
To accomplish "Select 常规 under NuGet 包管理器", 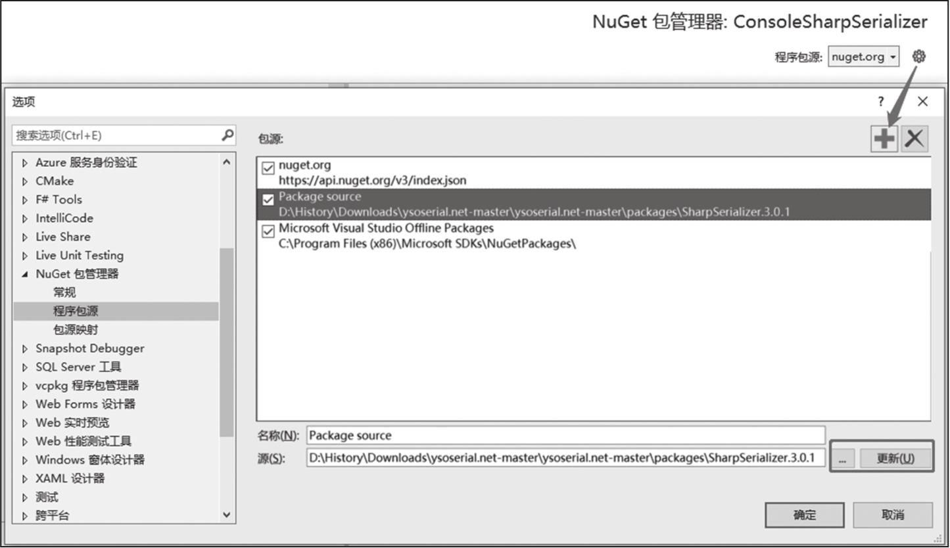I will pyautogui.click(x=64, y=292).
